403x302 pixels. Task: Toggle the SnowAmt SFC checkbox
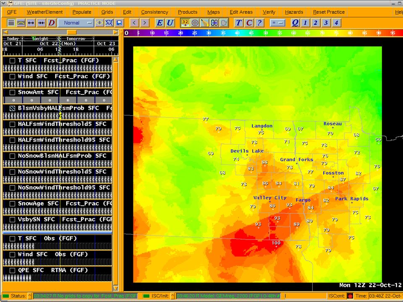click(12, 92)
